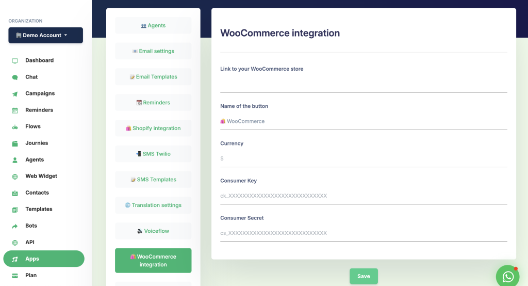
Task: Click the Journies folder icon
Action: (x=15, y=144)
